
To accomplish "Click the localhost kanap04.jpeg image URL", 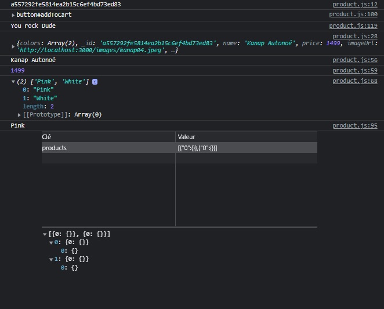I will (x=92, y=50).
